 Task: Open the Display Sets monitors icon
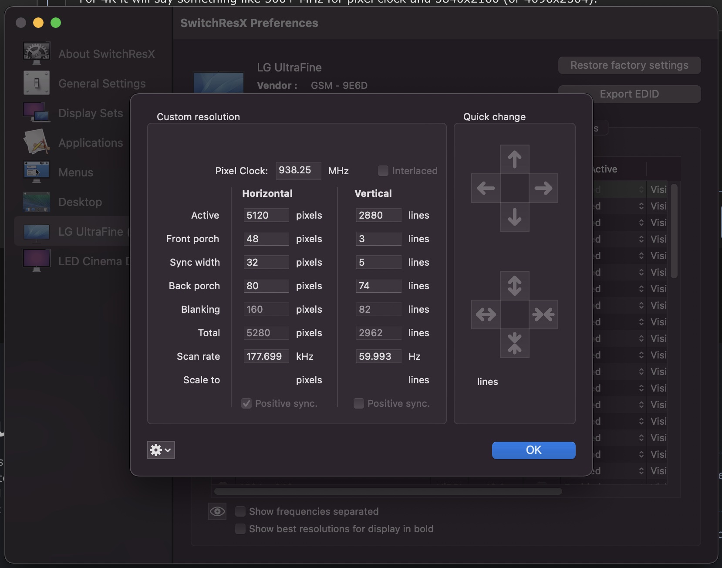pyautogui.click(x=37, y=113)
